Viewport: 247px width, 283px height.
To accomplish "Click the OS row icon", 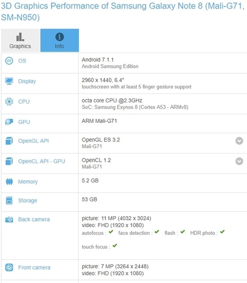I will 9,61.
